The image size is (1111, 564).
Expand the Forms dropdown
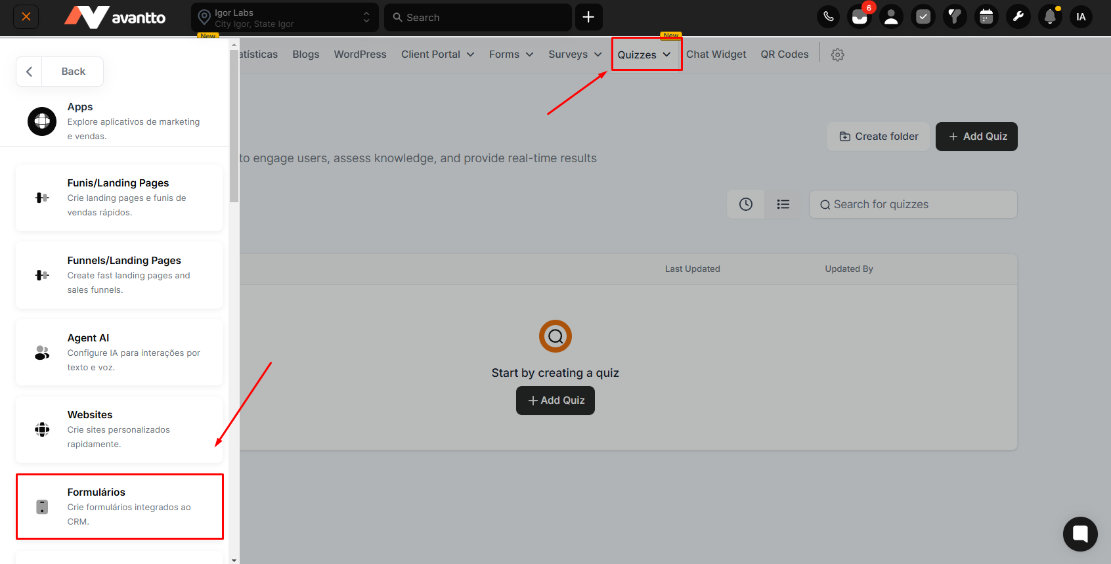pyautogui.click(x=512, y=54)
